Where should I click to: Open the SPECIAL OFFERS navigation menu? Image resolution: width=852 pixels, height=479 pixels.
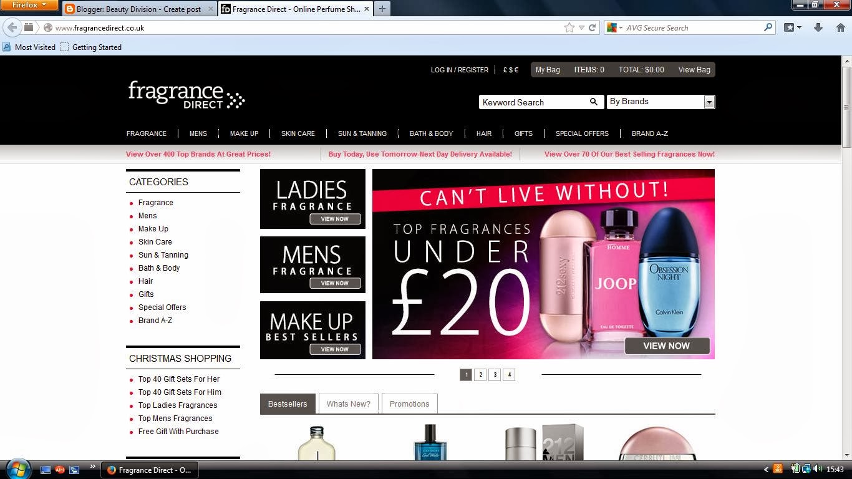(582, 133)
